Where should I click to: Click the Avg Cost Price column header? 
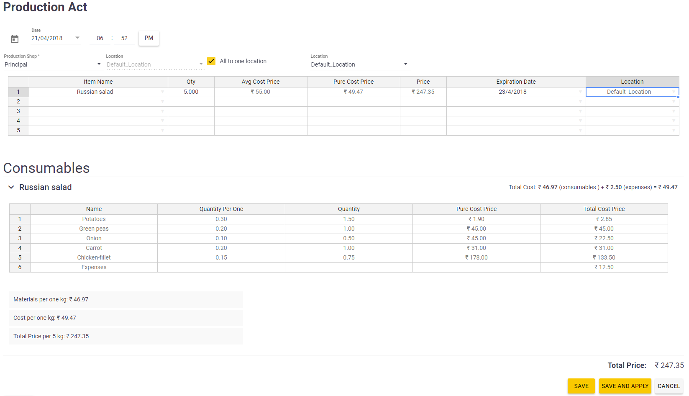click(261, 82)
